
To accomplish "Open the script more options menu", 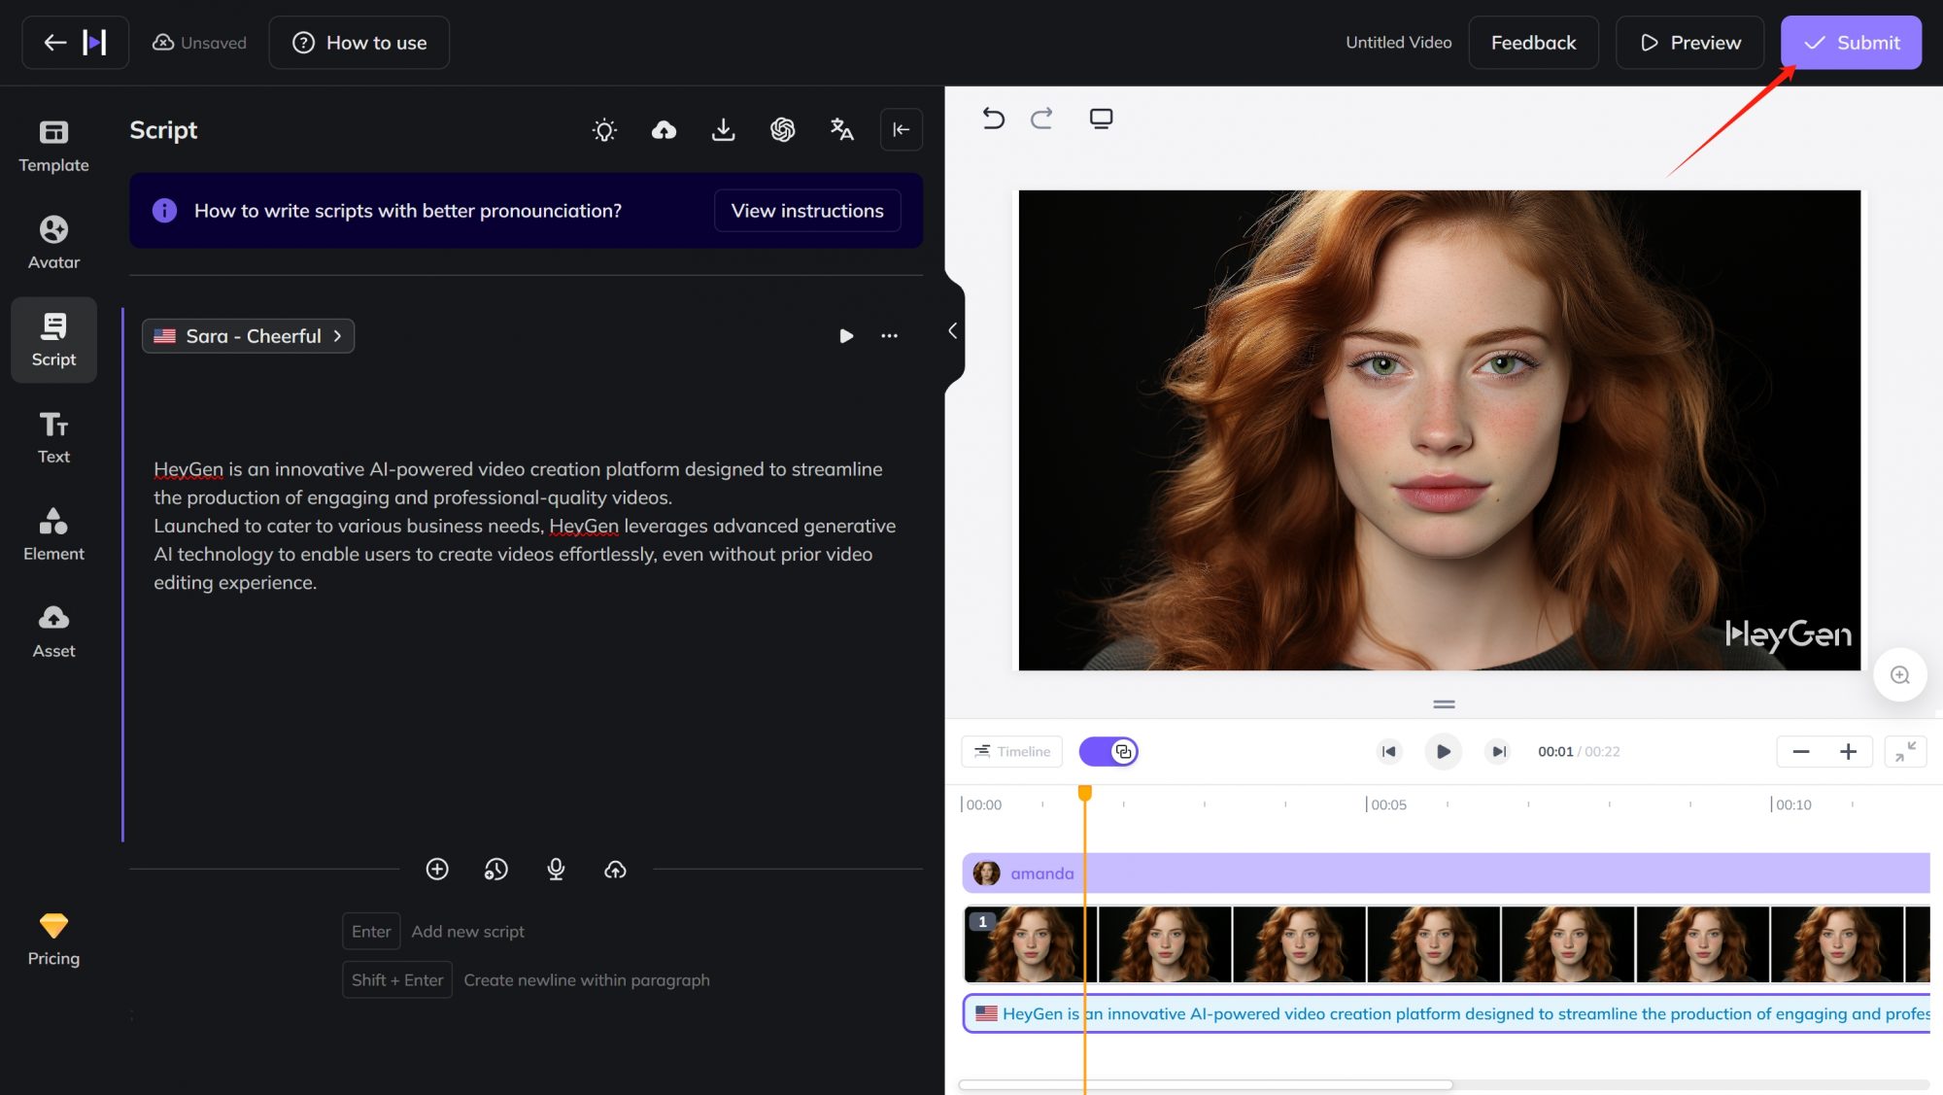I will (889, 336).
